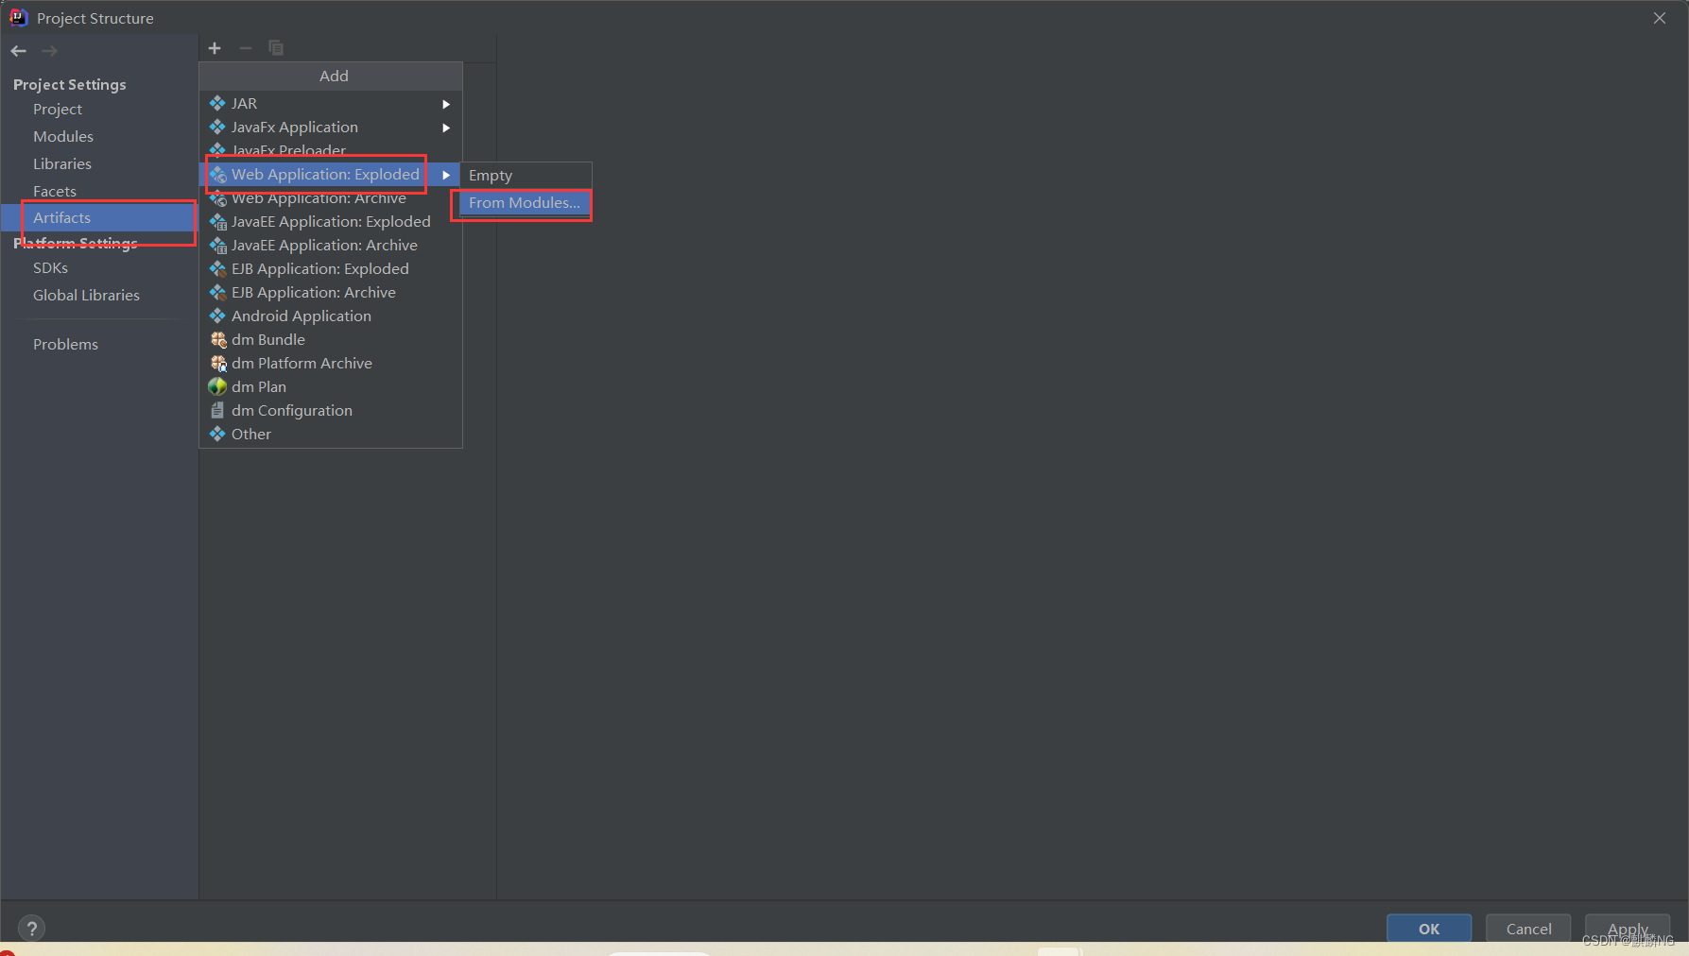Expand the JAR submenu arrow
Viewport: 1689px width, 956px height.
pos(446,104)
